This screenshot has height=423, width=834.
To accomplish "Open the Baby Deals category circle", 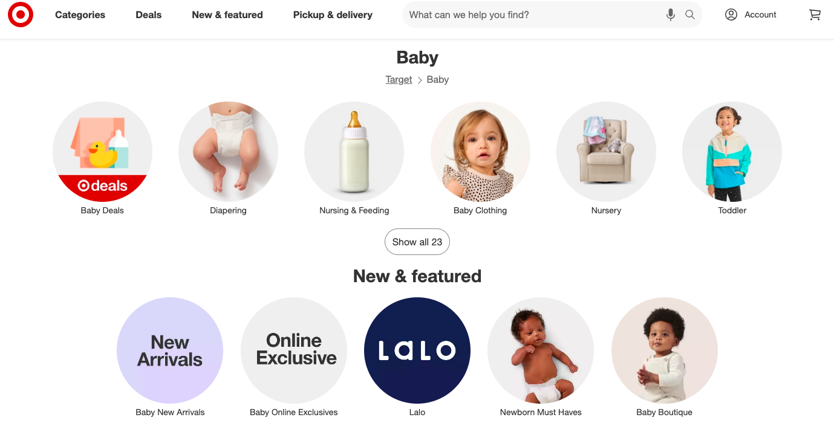I will coord(102,152).
